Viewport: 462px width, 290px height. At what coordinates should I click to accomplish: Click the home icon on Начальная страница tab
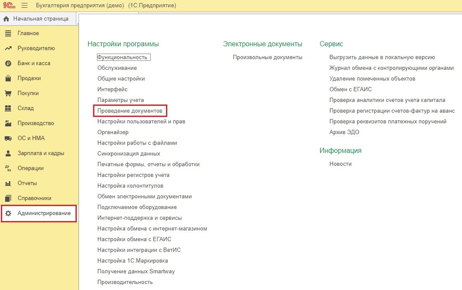click(6, 19)
